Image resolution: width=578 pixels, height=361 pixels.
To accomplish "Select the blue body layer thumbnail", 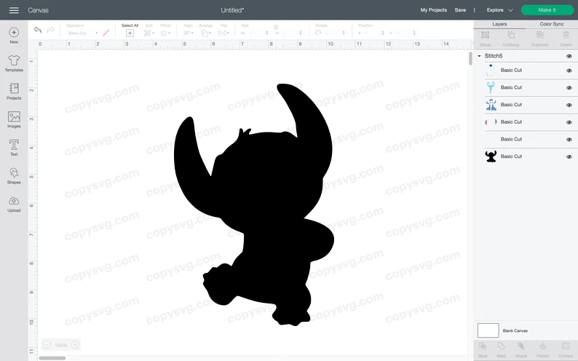I will [x=491, y=105].
